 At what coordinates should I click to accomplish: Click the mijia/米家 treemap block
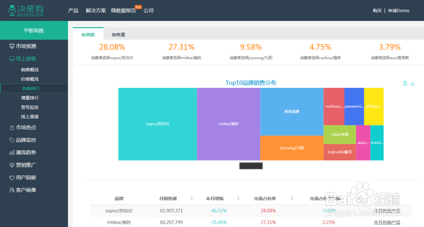pos(340,134)
